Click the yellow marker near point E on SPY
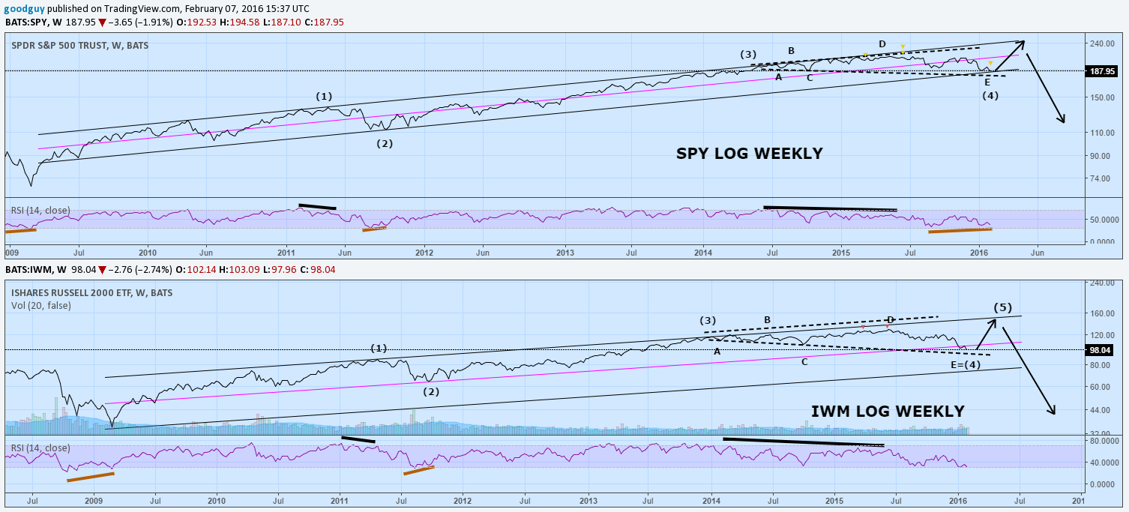This screenshot has height=512, width=1129. coord(991,63)
